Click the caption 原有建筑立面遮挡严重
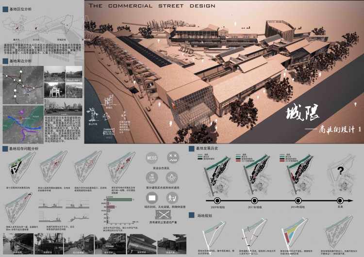The width and height of the screenshot is (364, 257). (163, 222)
